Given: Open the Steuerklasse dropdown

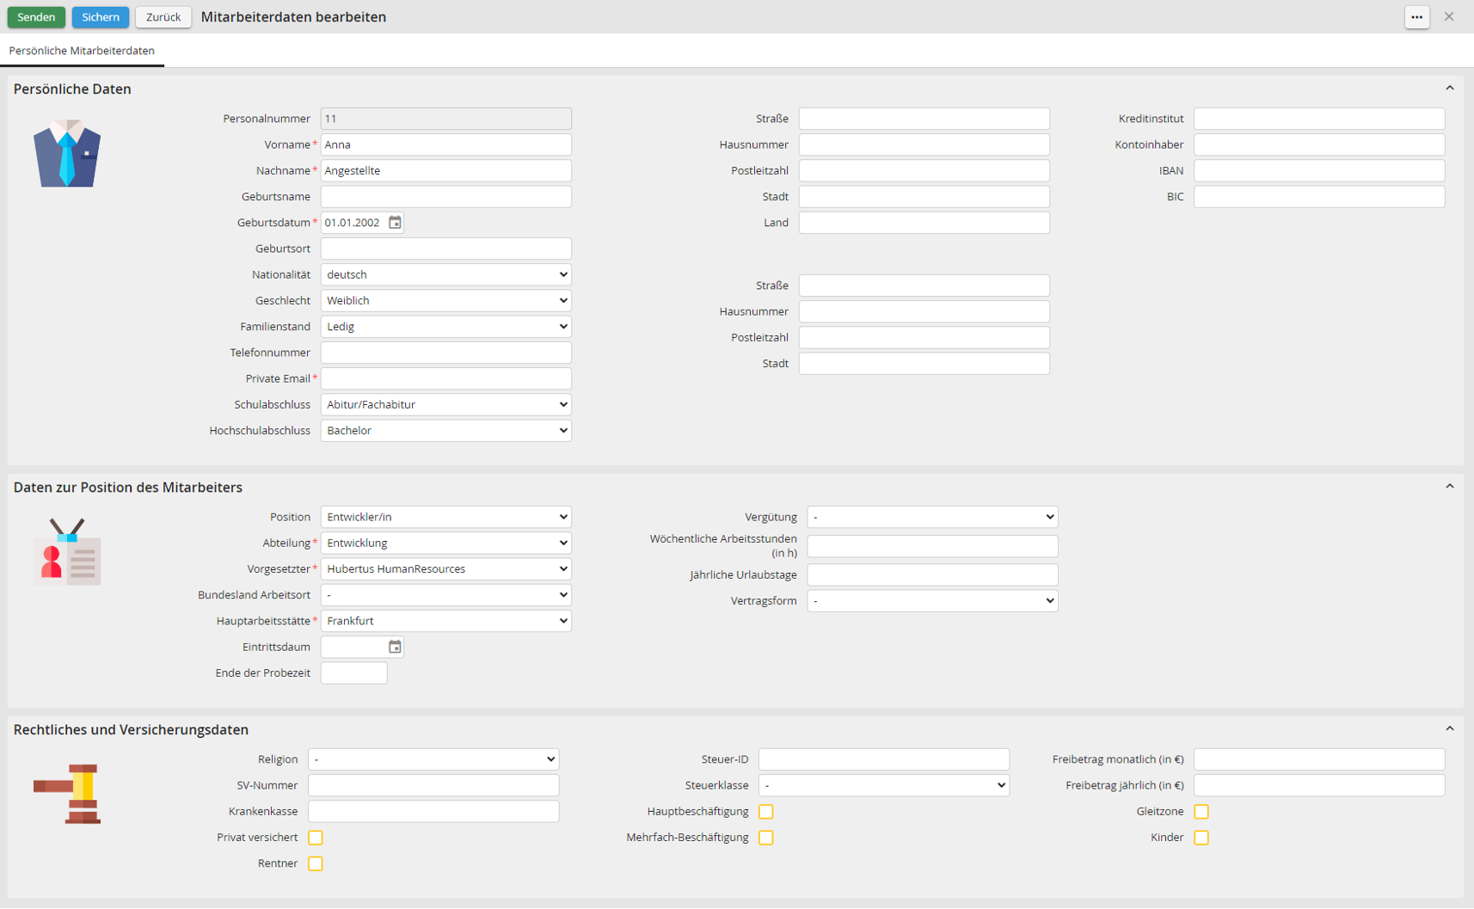Looking at the screenshot, I should pos(883,785).
